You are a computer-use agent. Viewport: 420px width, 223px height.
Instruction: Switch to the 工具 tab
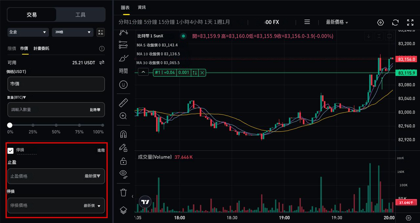click(x=81, y=14)
